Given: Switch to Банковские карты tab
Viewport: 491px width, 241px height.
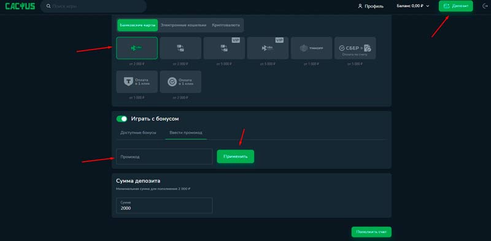Looking at the screenshot, I should point(137,25).
